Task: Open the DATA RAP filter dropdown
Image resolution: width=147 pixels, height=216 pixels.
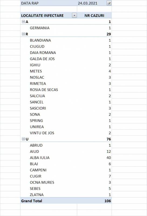Action: click(109, 3)
